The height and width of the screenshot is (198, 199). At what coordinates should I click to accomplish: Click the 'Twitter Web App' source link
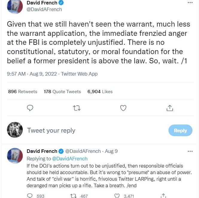point(79,74)
